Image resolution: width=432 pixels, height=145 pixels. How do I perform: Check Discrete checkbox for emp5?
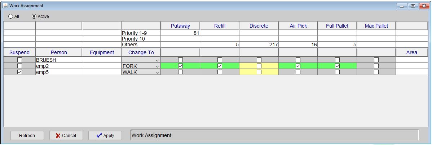click(259, 72)
